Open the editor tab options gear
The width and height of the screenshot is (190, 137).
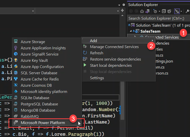pyautogui.click(x=124, y=5)
